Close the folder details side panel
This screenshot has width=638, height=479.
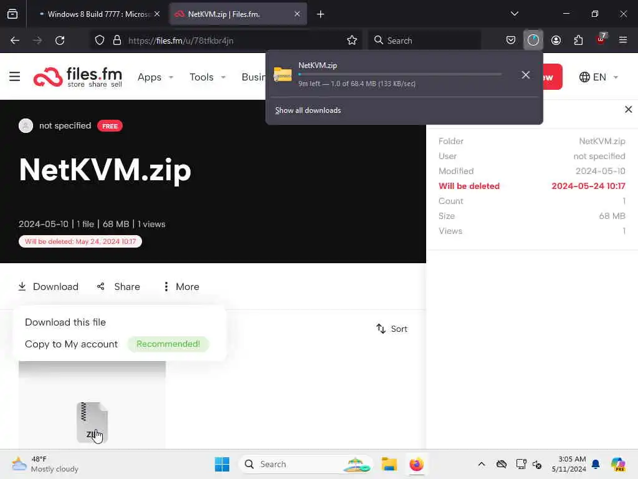628,109
